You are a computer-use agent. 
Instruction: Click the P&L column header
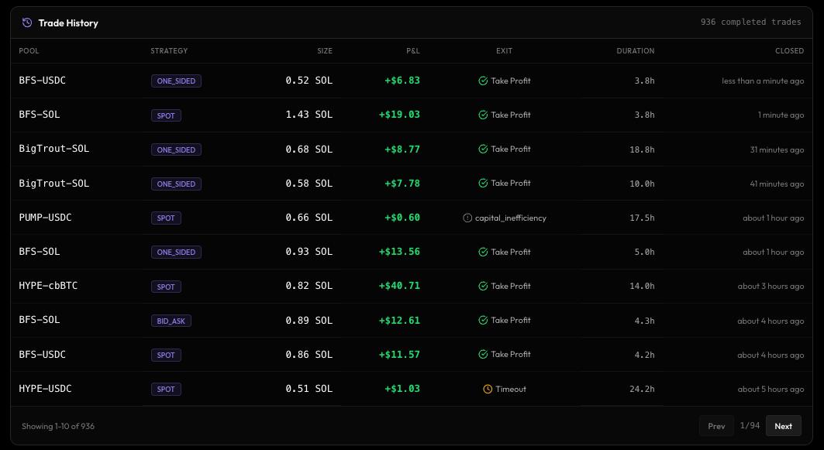point(413,51)
